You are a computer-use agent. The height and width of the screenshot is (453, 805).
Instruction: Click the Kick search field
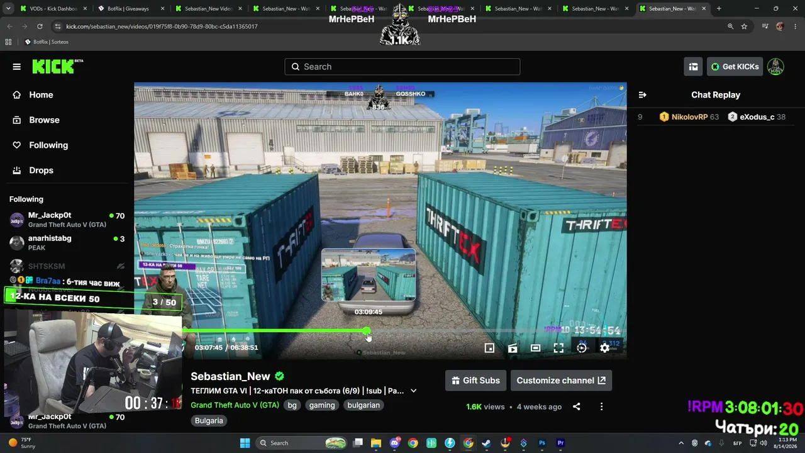tap(402, 67)
